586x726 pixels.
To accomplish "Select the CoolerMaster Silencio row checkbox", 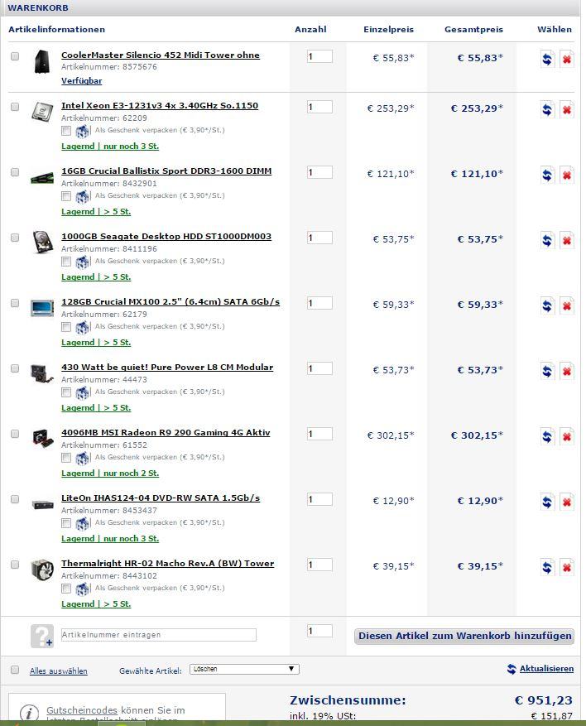I will [15, 57].
